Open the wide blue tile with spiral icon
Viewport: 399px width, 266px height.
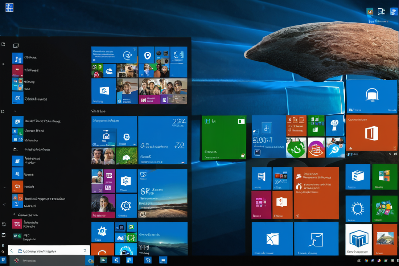click(x=114, y=55)
